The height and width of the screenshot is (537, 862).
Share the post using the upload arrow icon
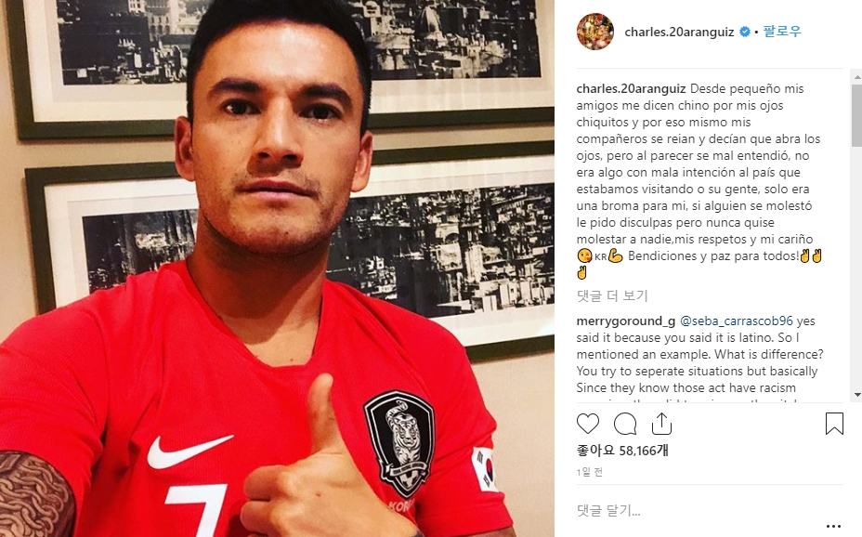click(x=661, y=424)
